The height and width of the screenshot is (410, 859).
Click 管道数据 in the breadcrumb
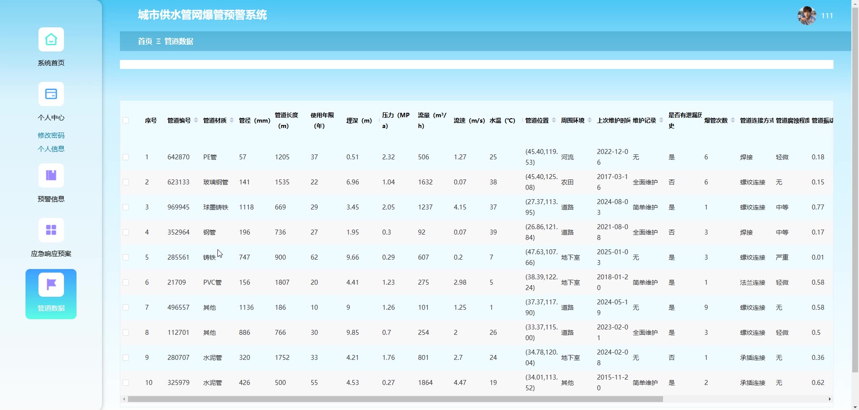click(179, 41)
